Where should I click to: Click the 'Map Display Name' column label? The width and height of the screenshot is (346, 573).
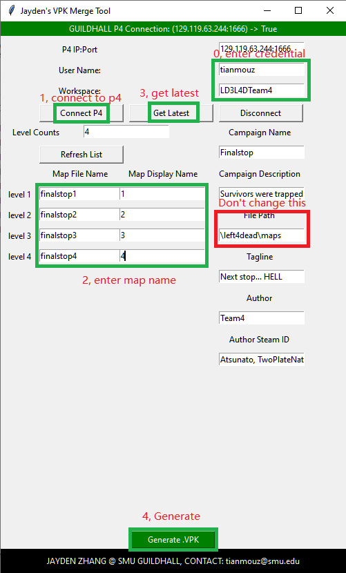pos(163,174)
